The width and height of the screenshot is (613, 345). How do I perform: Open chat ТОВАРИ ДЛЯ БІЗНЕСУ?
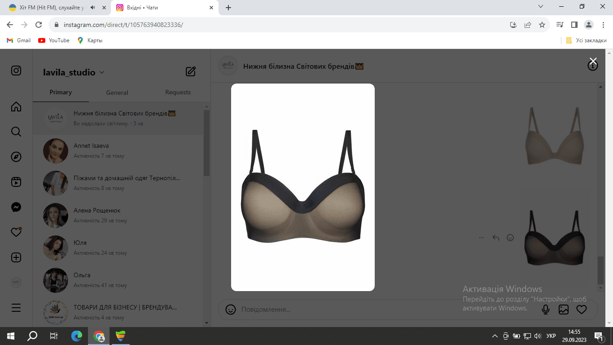pos(118,312)
